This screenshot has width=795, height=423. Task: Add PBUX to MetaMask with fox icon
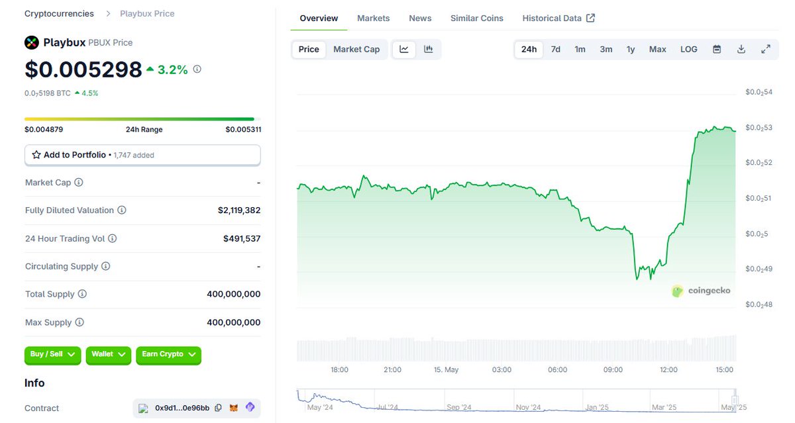point(233,408)
